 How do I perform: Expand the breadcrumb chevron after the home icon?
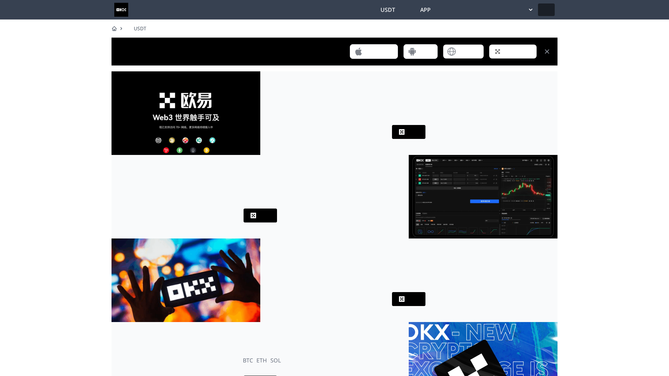[x=121, y=29]
